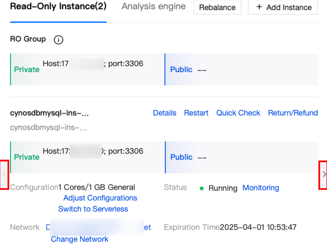Click the Restart link

(196, 113)
